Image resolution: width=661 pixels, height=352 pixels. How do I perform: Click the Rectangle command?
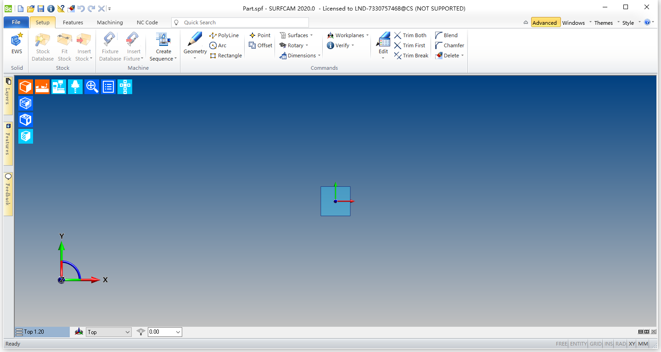tap(226, 56)
